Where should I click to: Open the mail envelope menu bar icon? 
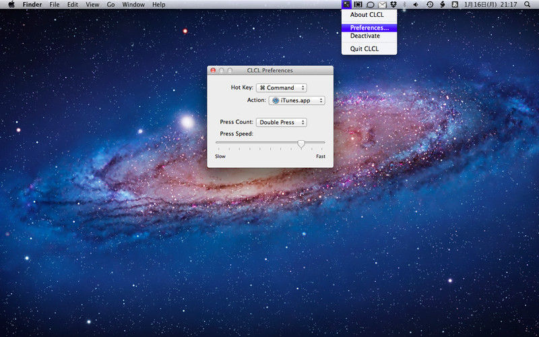[x=382, y=5]
